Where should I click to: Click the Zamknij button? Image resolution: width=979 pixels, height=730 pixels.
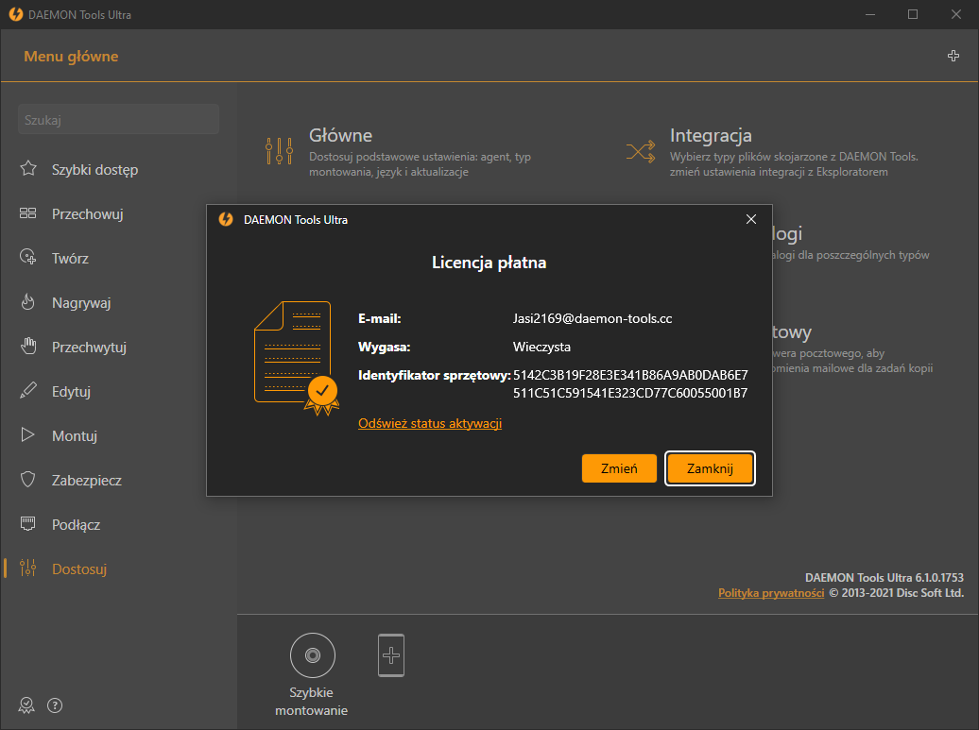click(x=710, y=468)
